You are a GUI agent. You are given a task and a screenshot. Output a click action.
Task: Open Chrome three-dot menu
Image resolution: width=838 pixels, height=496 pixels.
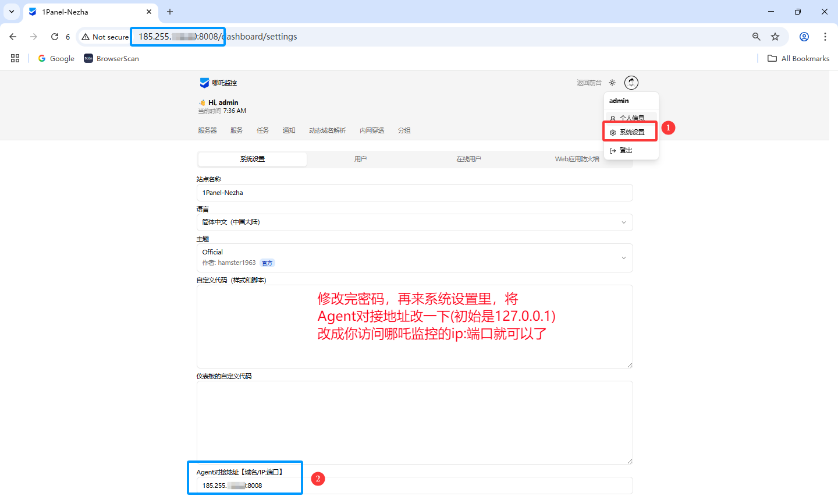(x=825, y=37)
